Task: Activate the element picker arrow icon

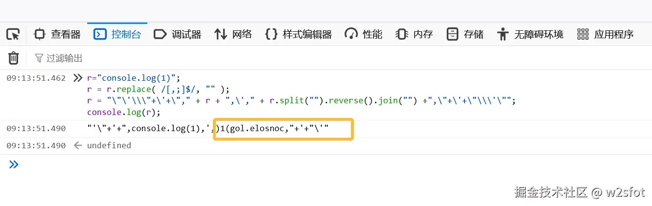Action: point(13,34)
